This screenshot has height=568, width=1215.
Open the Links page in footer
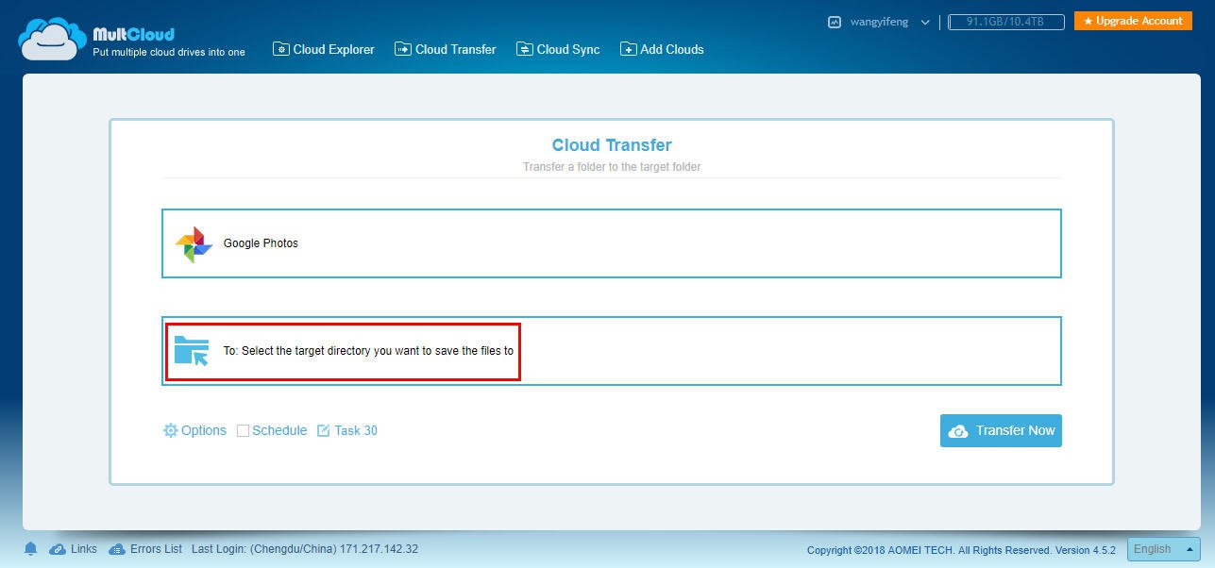click(83, 548)
